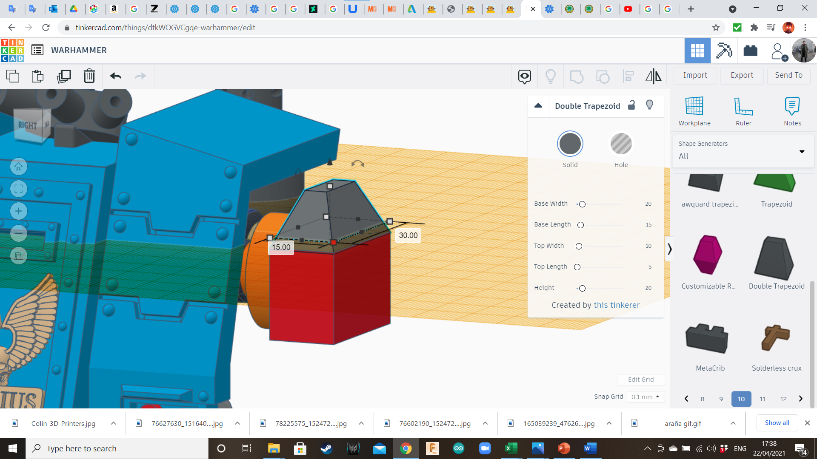The image size is (817, 459).
Task: Open the Blocks mode brick icon
Action: click(x=750, y=51)
